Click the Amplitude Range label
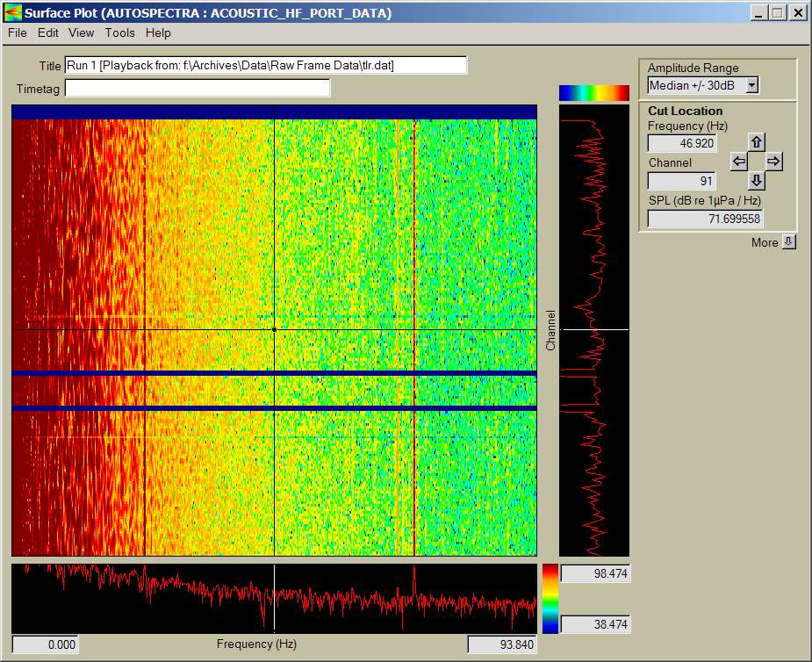This screenshot has width=812, height=662. pos(693,68)
